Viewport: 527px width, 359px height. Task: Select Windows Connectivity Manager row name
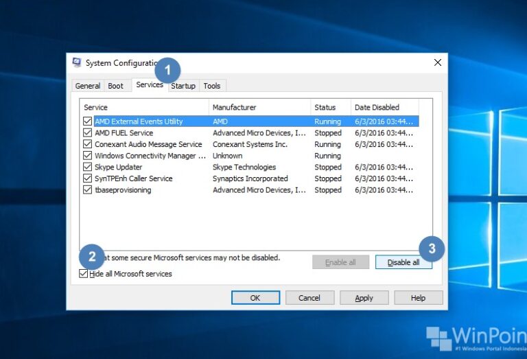click(x=150, y=156)
